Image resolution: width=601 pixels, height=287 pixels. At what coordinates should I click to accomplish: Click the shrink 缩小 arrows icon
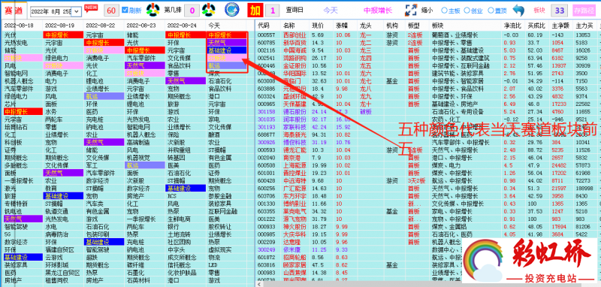(x=411, y=11)
